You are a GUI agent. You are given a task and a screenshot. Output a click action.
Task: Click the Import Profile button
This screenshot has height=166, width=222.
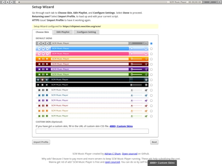(x=41, y=142)
